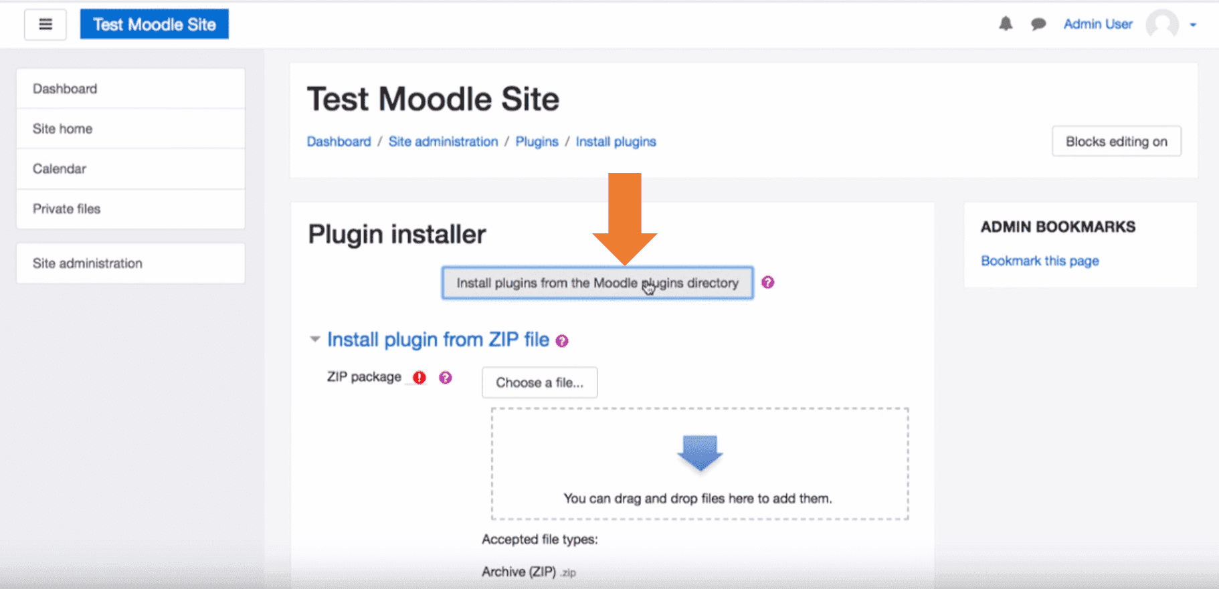Collapse the Install plugin from ZIP file section
This screenshot has width=1219, height=589.
314,339
